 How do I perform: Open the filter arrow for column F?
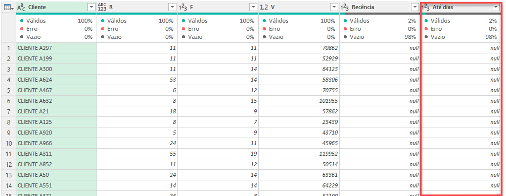coord(253,8)
